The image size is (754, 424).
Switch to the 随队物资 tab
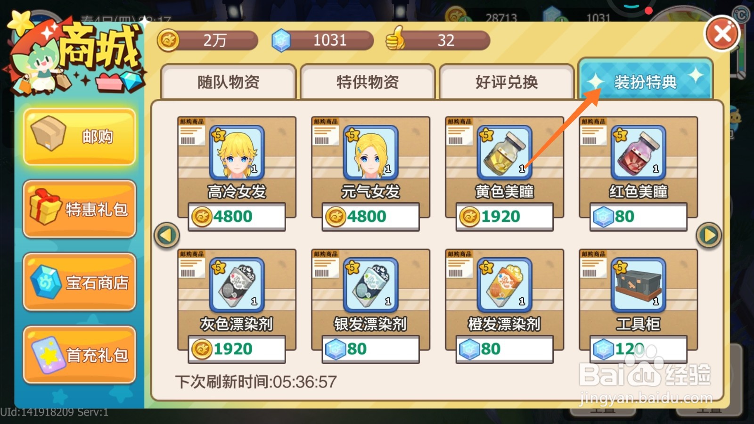click(x=229, y=82)
